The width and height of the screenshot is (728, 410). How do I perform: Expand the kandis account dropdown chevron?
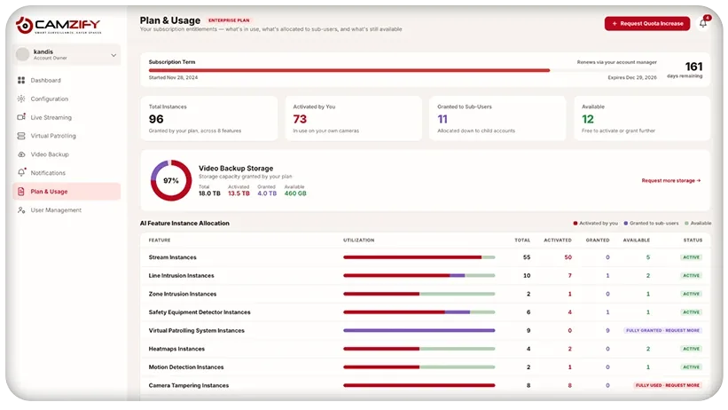(x=114, y=55)
